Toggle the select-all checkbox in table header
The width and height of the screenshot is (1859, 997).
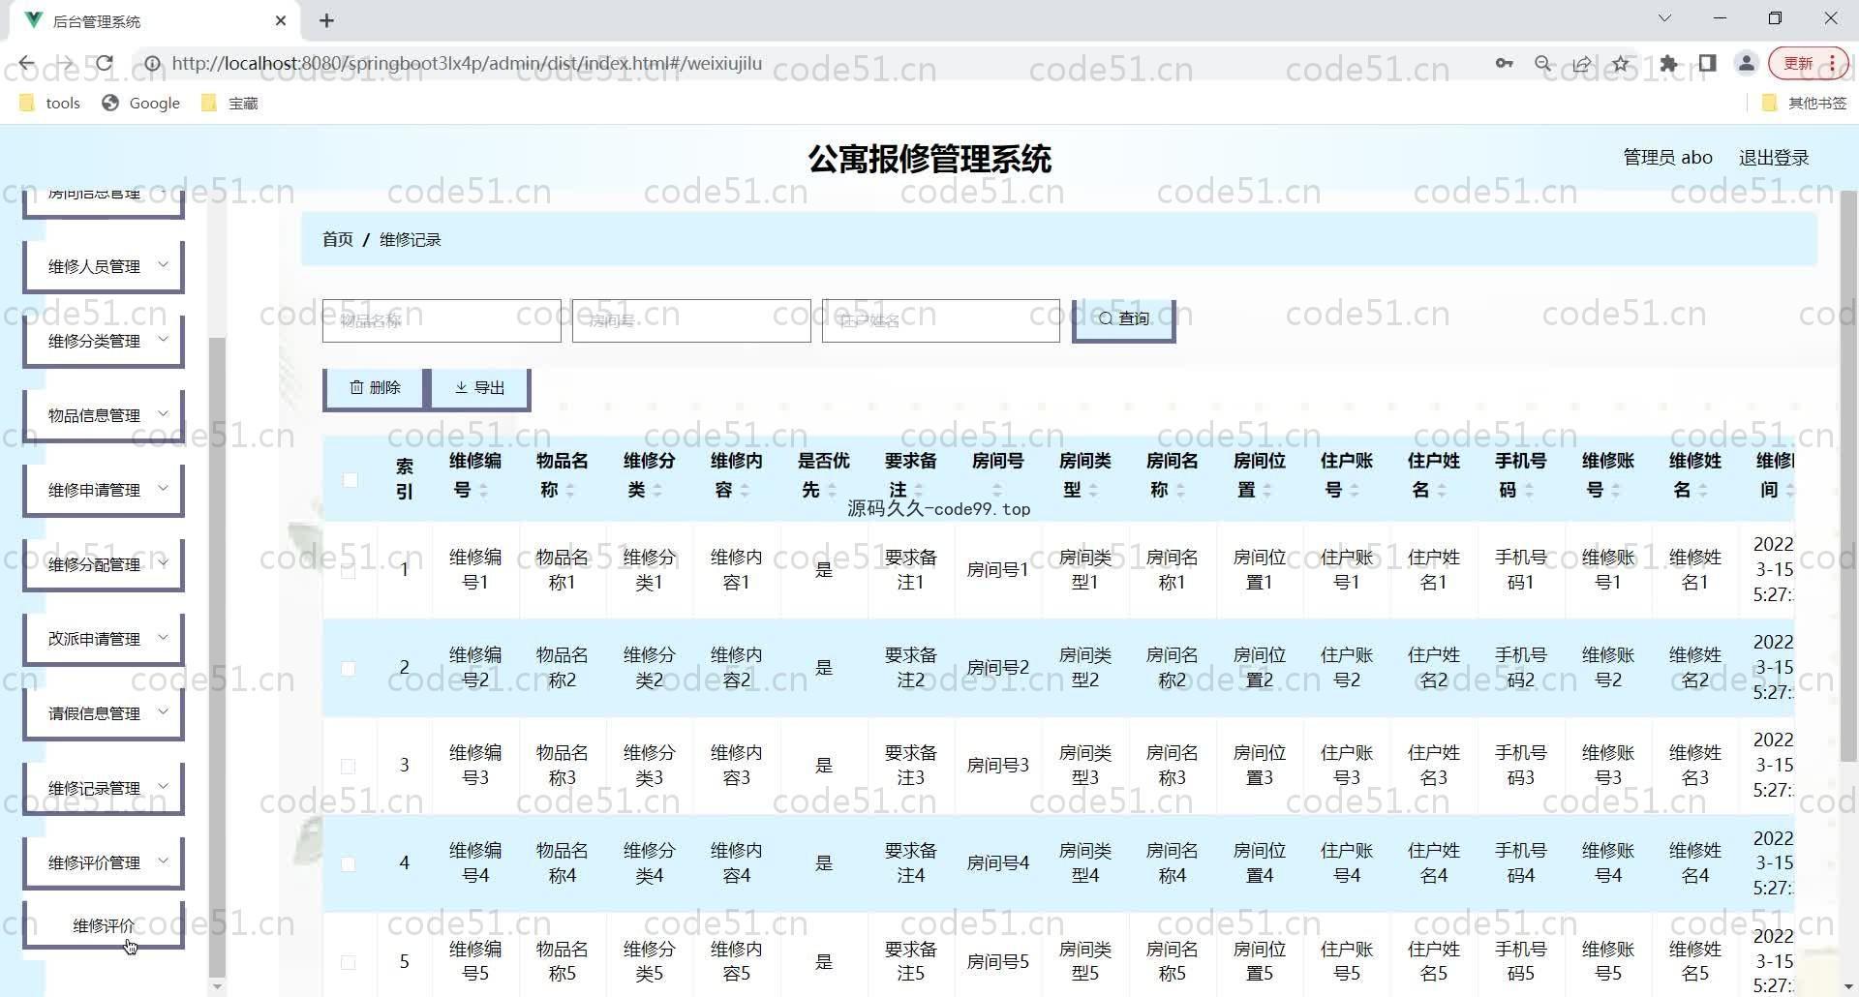pos(350,480)
